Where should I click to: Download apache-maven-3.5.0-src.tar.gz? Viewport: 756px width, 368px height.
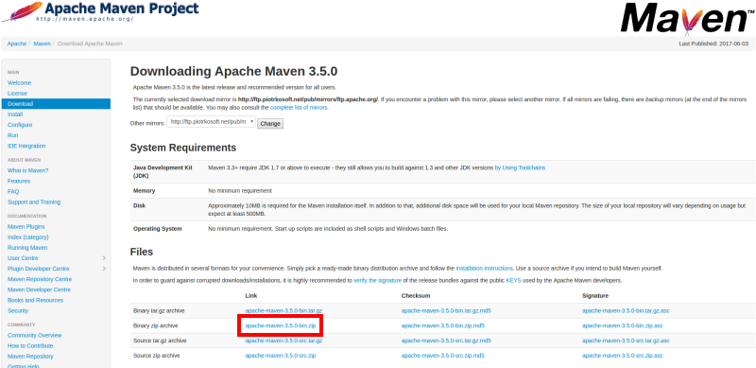[x=283, y=341]
